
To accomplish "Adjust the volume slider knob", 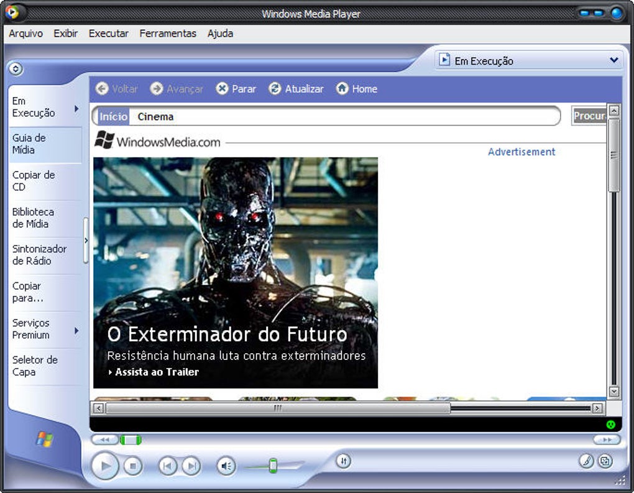I will tap(273, 466).
